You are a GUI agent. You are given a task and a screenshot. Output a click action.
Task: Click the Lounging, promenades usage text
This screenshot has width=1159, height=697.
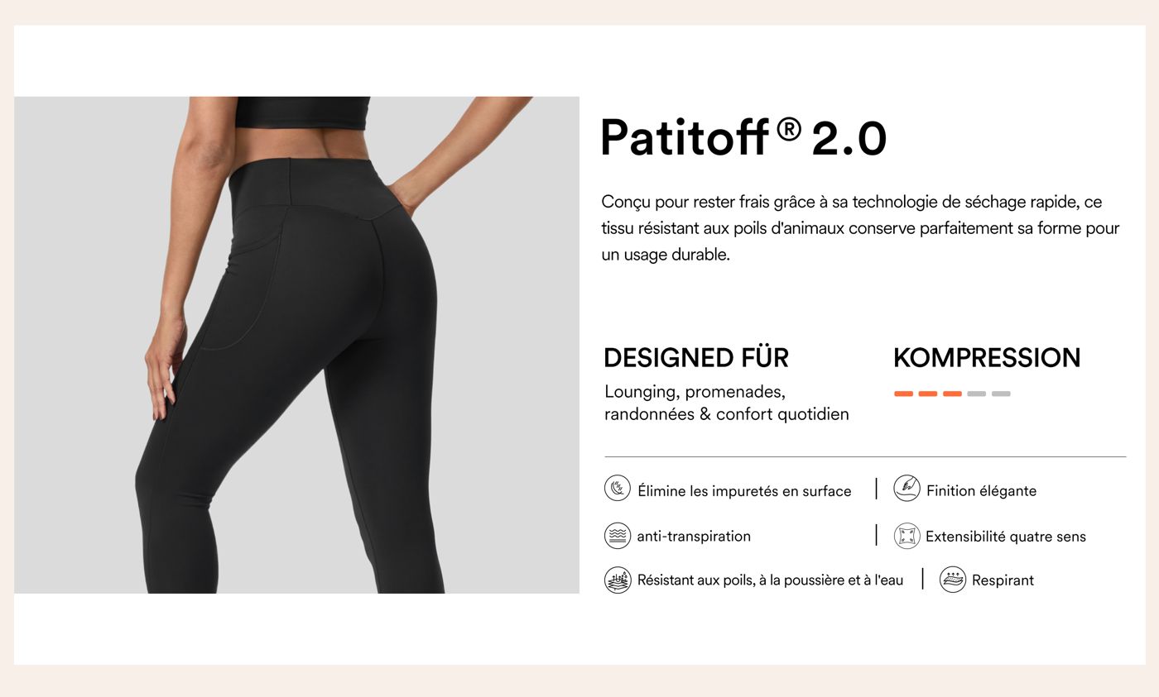pyautogui.click(x=726, y=403)
